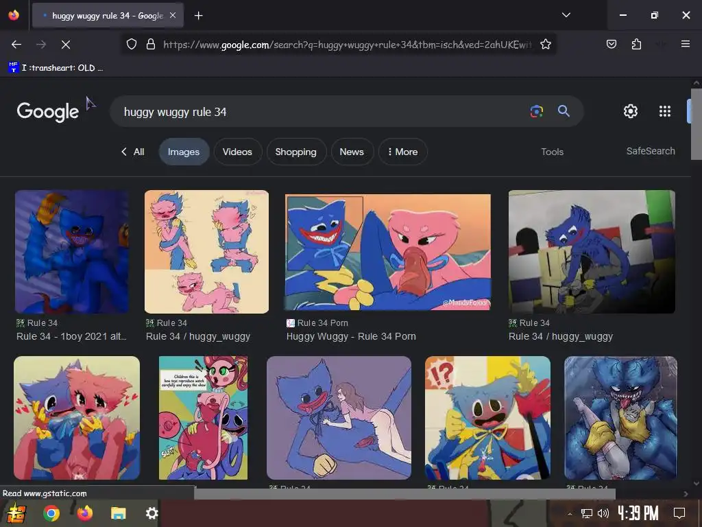View site info via the padlock icon
Viewport: 702px width, 527px height.
click(151, 44)
